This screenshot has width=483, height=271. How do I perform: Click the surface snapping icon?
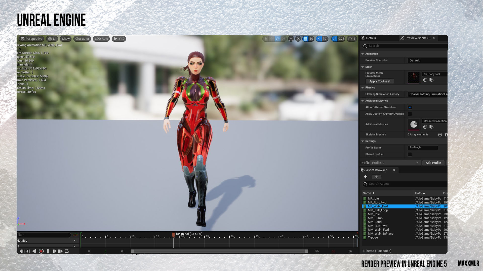(x=298, y=39)
